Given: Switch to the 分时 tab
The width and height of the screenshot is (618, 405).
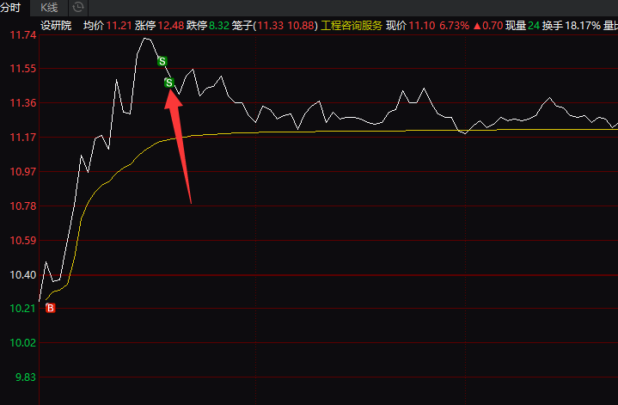Looking at the screenshot, I should coord(10,8).
